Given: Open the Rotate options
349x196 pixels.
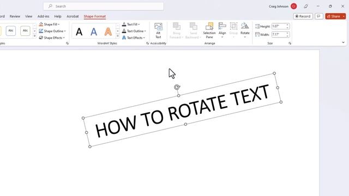Looking at the screenshot, I should pyautogui.click(x=245, y=30).
